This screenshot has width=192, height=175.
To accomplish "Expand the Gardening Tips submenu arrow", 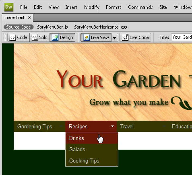I will pyautogui.click(x=61, y=126).
